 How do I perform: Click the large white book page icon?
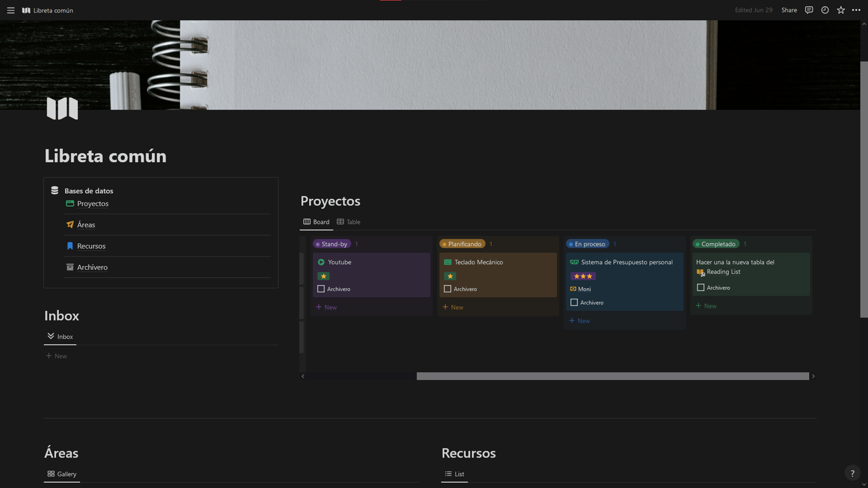pos(62,108)
